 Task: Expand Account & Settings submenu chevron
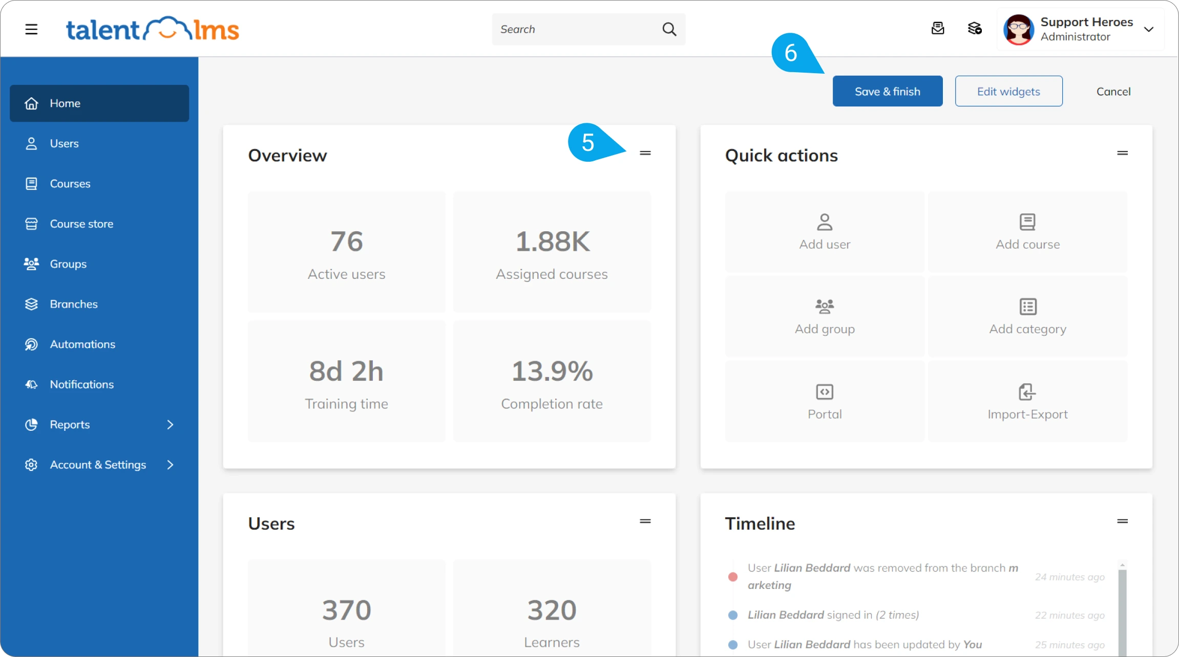[170, 465]
